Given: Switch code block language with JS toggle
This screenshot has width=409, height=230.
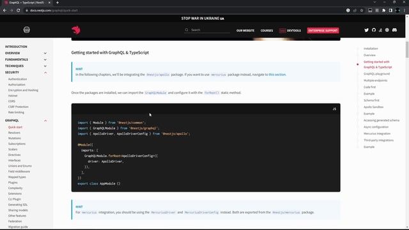Looking at the screenshot, I should pyautogui.click(x=334, y=109).
